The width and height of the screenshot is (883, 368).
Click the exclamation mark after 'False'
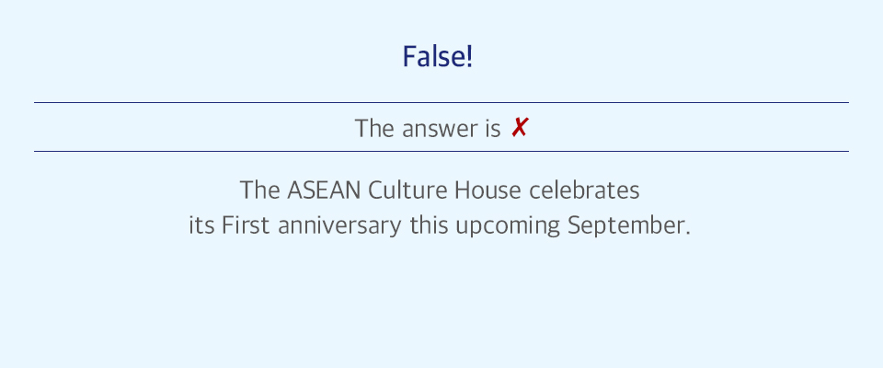[x=469, y=57]
